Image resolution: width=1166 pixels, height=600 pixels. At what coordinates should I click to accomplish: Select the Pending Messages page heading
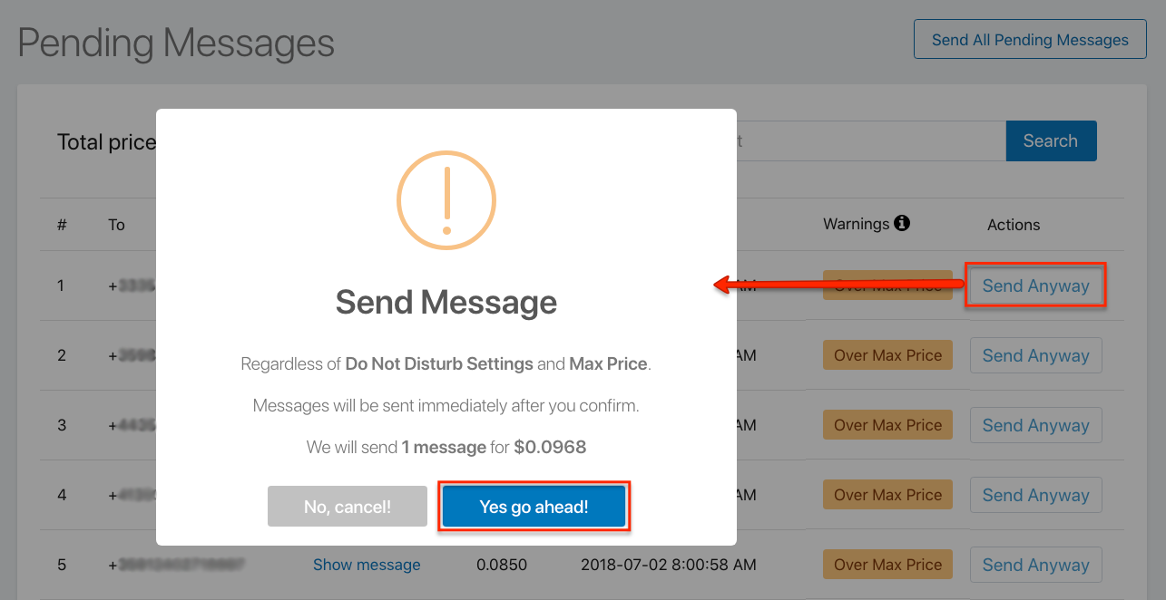177,42
